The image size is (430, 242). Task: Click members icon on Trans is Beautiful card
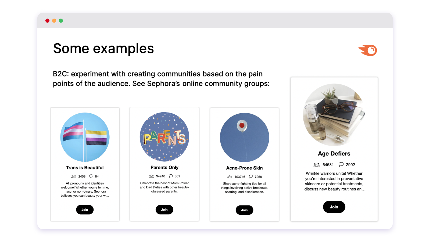pos(74,176)
